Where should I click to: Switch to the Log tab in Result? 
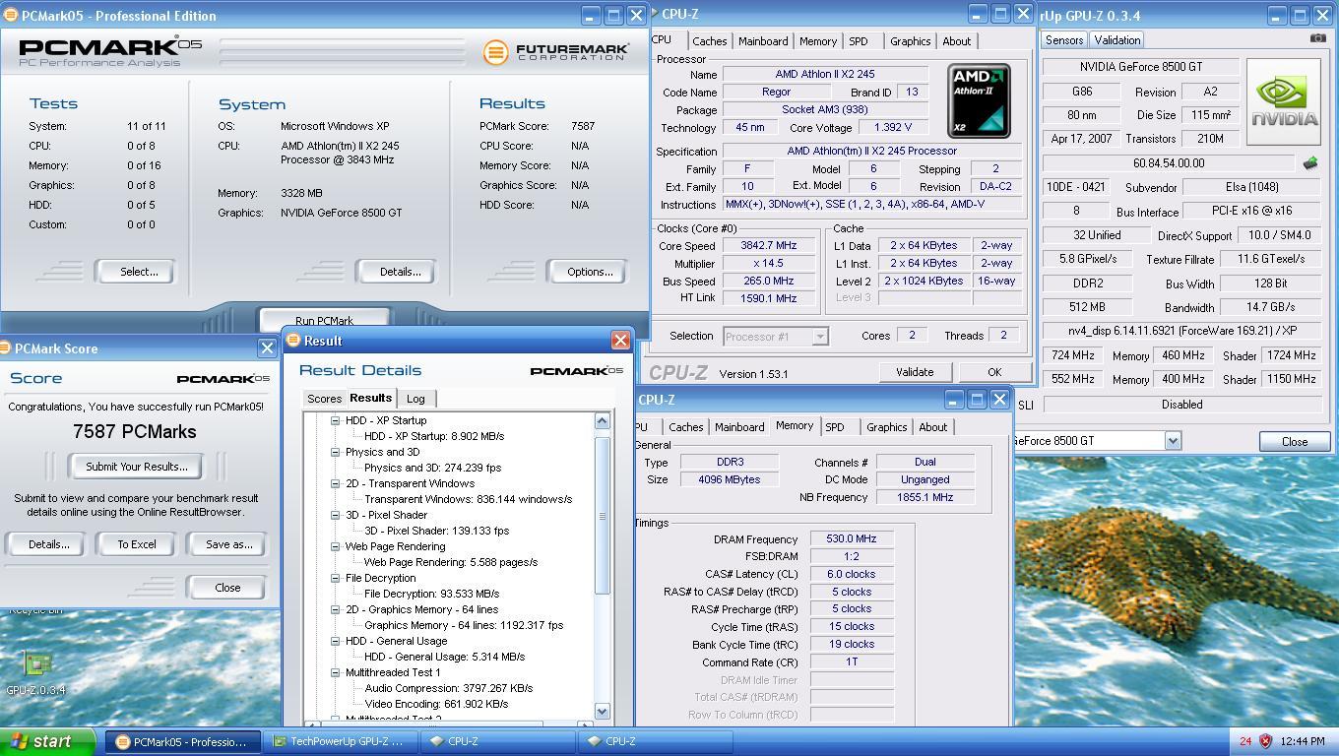(x=415, y=399)
